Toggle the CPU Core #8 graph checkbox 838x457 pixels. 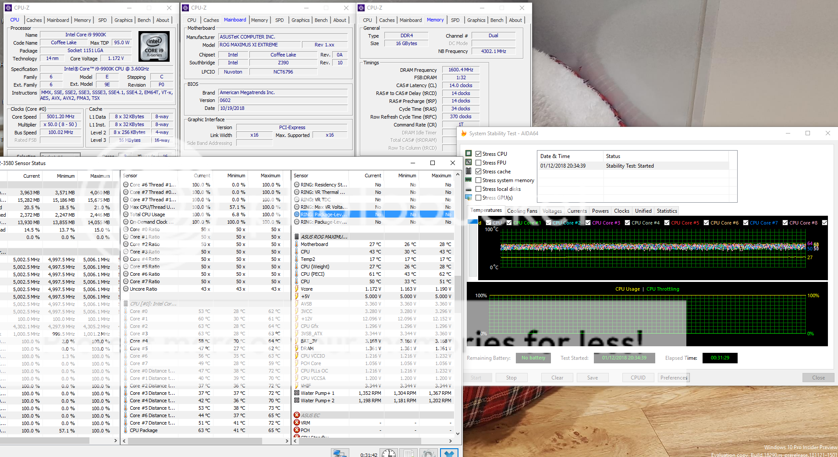(x=785, y=223)
